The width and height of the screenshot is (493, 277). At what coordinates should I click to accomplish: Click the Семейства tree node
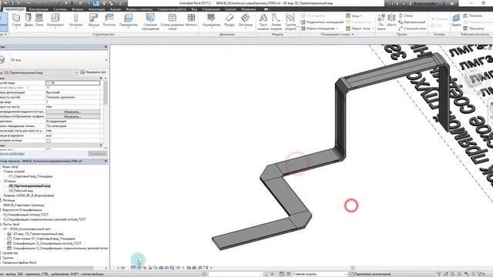pyautogui.click(x=10, y=253)
